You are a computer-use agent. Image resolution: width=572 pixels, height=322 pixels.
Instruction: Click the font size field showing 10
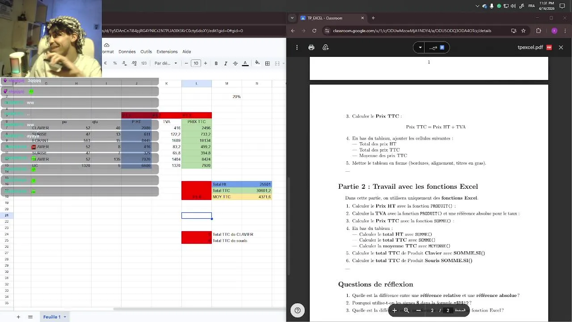[x=196, y=64]
